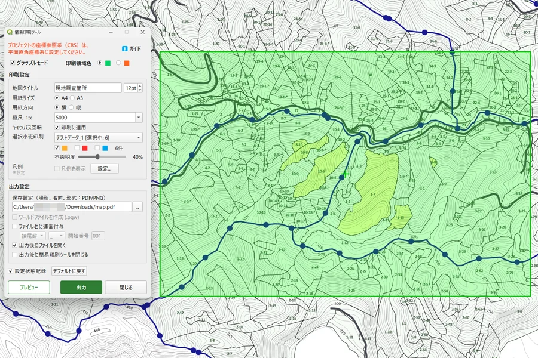This screenshot has width=538, height=358.
Task: Click the 閉じる button
Action: 126,288
